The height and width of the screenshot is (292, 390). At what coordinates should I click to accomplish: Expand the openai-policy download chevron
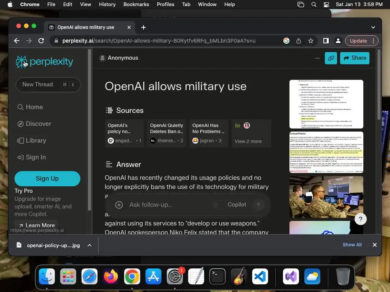pos(89,245)
